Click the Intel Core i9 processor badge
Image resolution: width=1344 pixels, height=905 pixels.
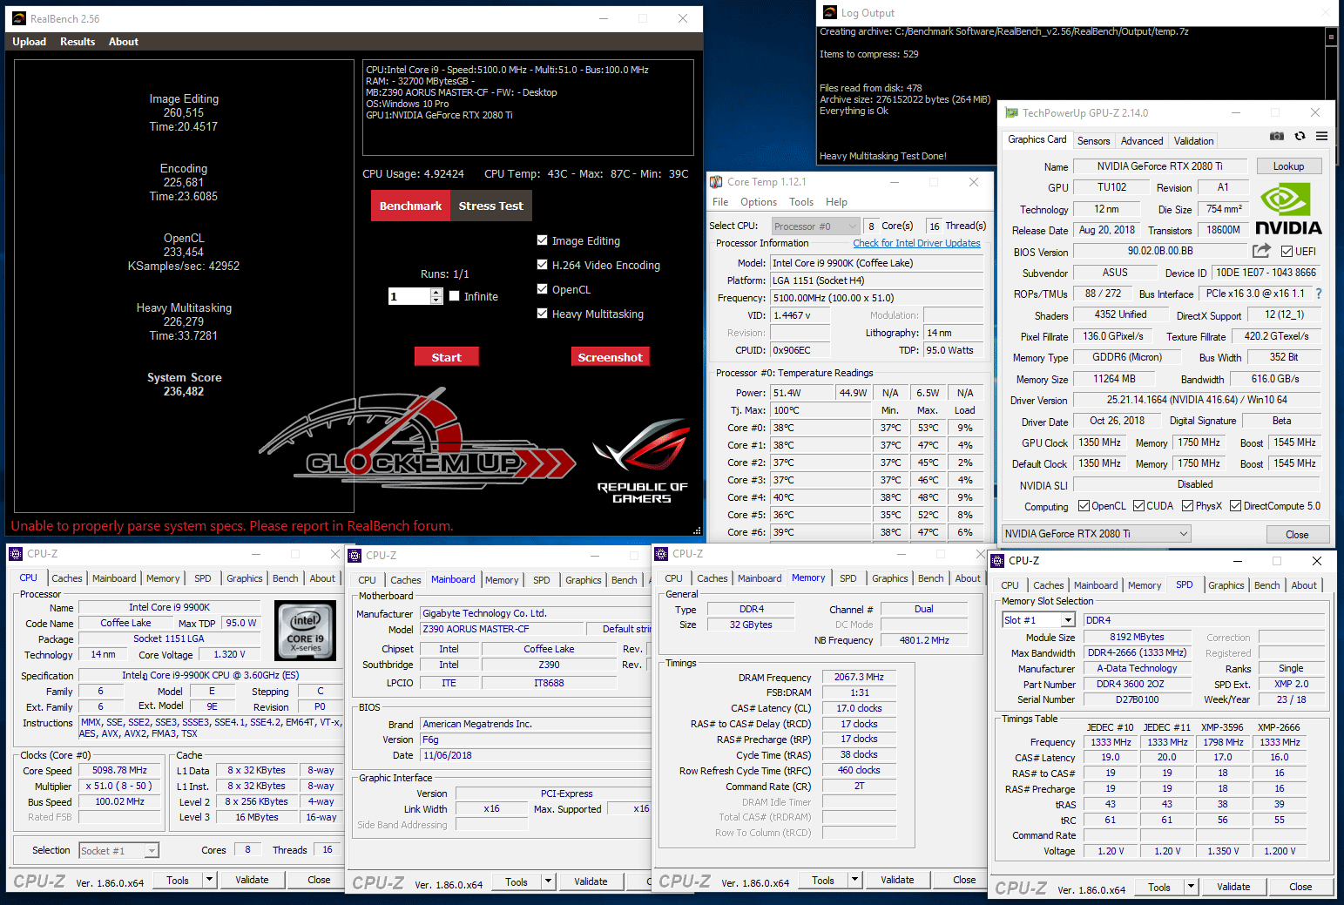click(305, 628)
